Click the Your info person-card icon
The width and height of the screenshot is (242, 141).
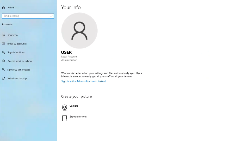click(x=3, y=35)
